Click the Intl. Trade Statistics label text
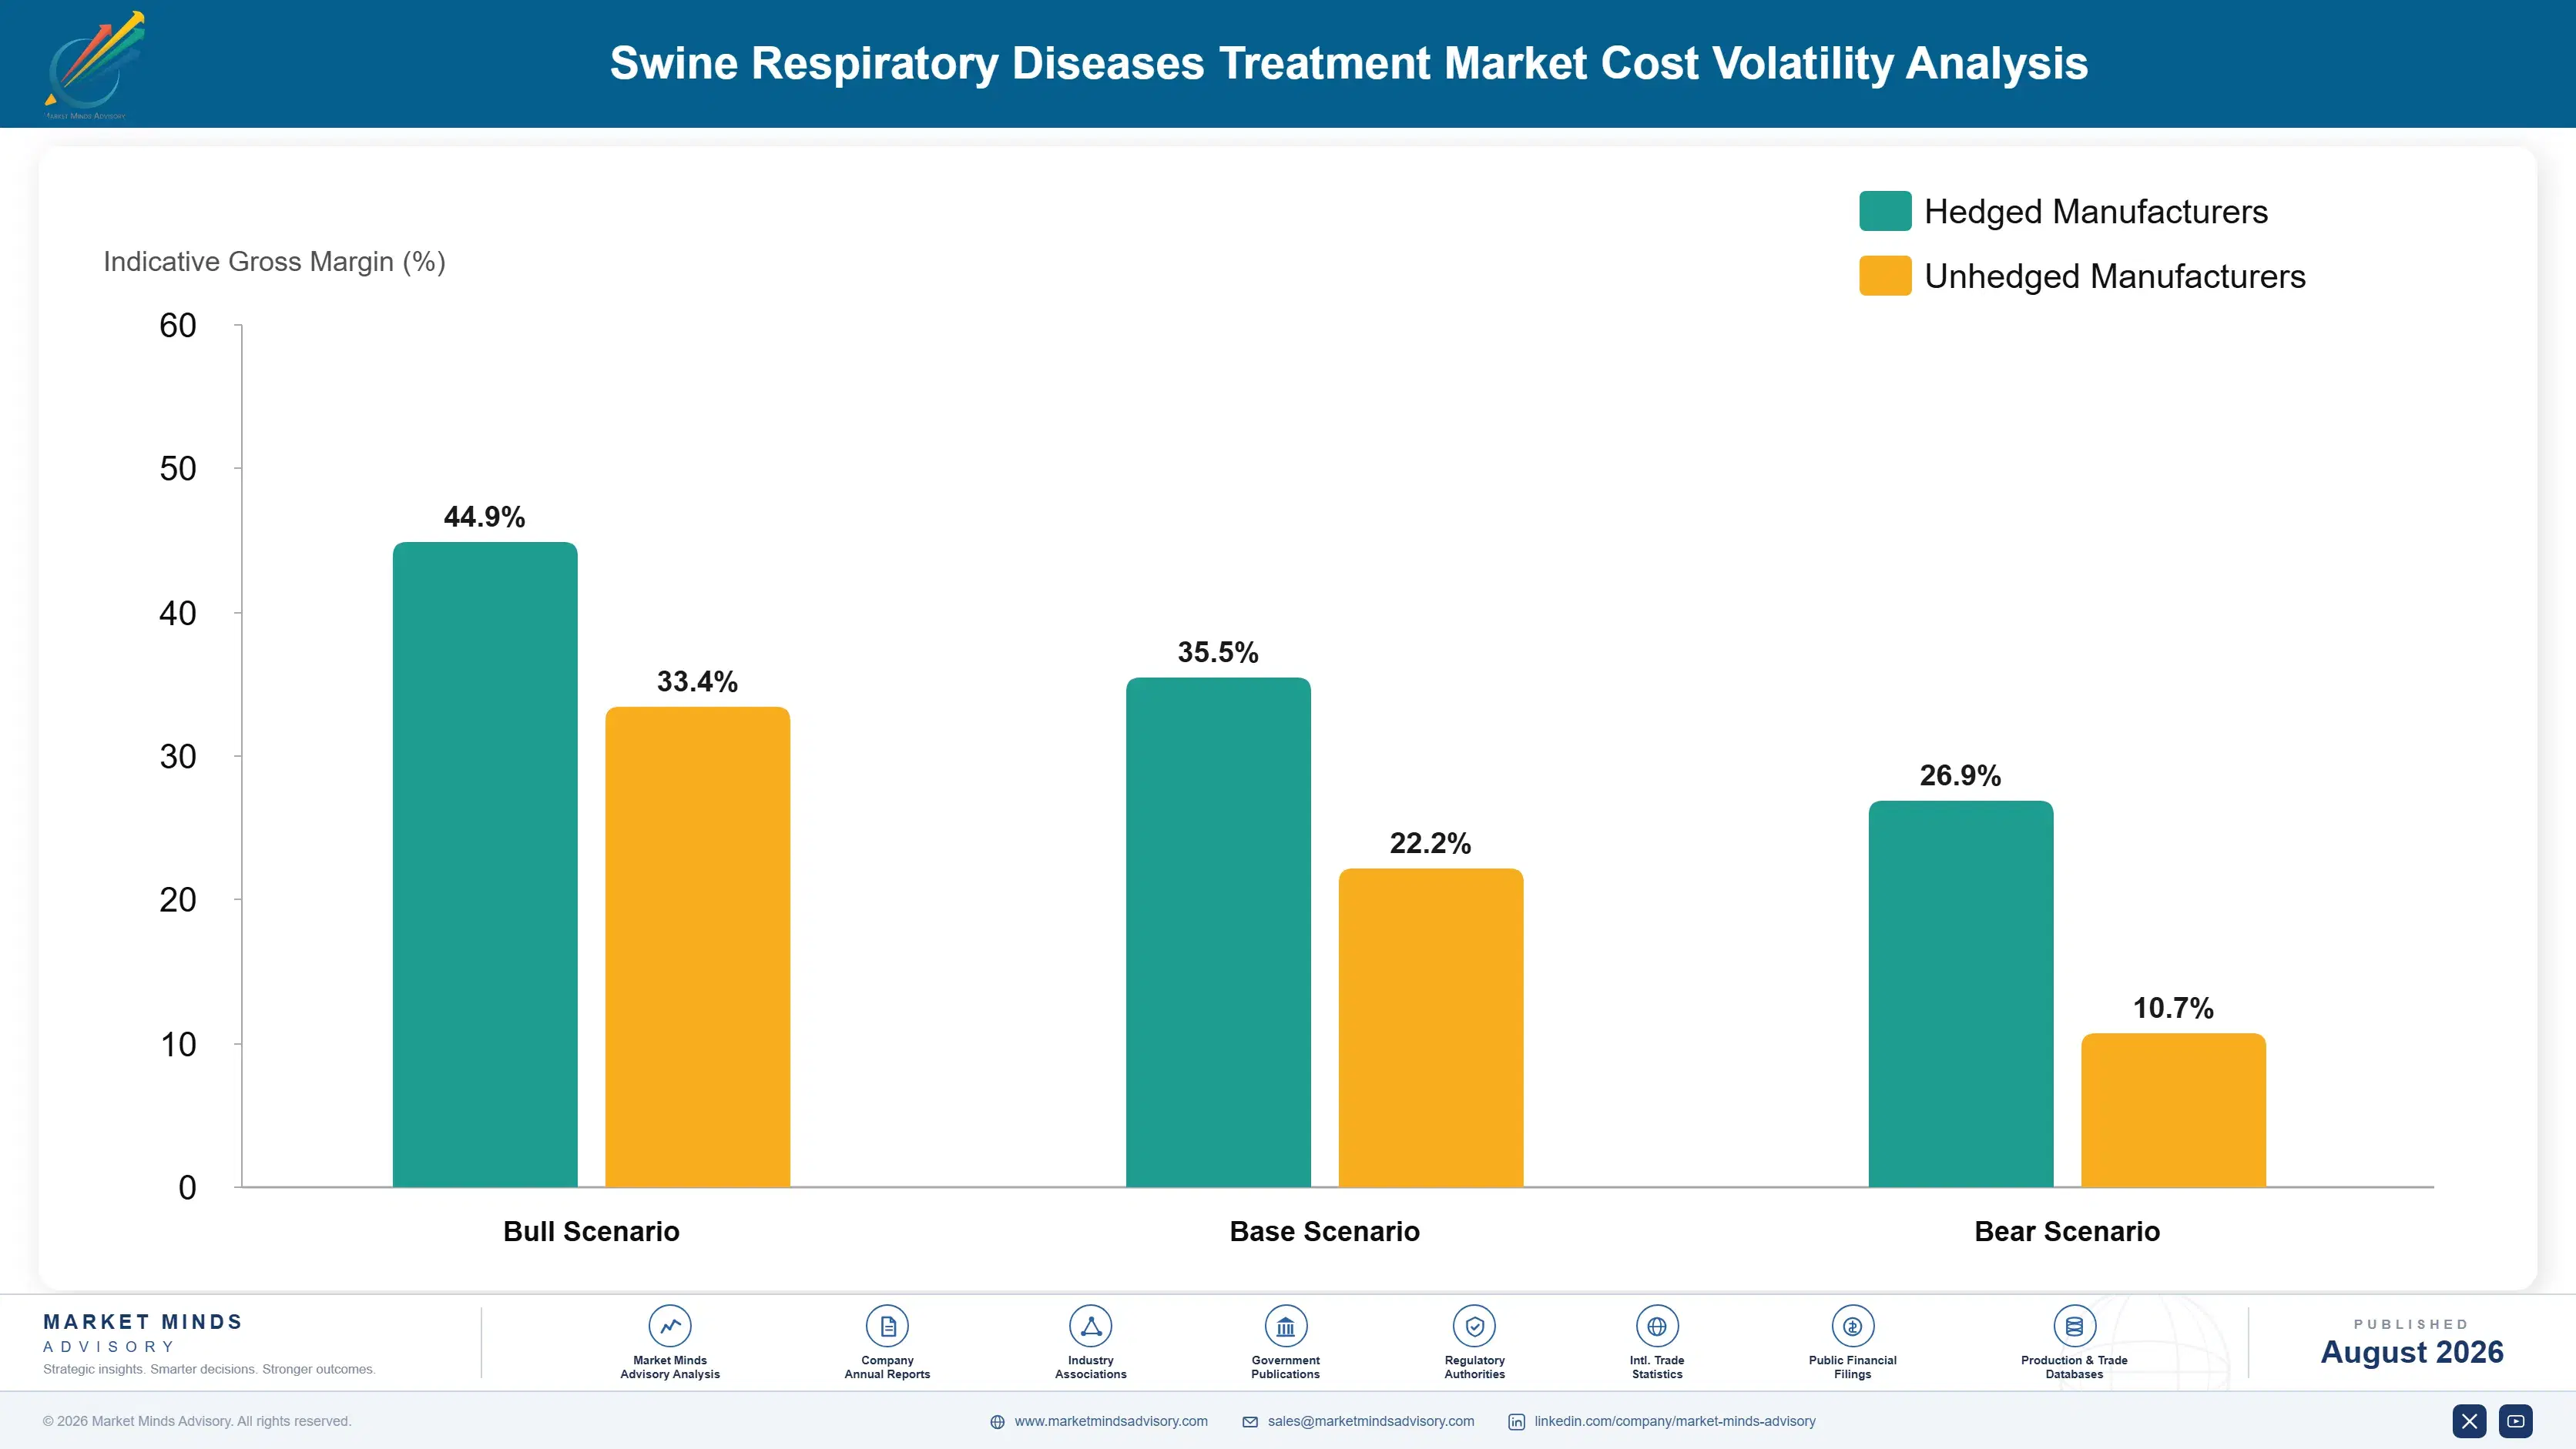 pyautogui.click(x=1657, y=1367)
